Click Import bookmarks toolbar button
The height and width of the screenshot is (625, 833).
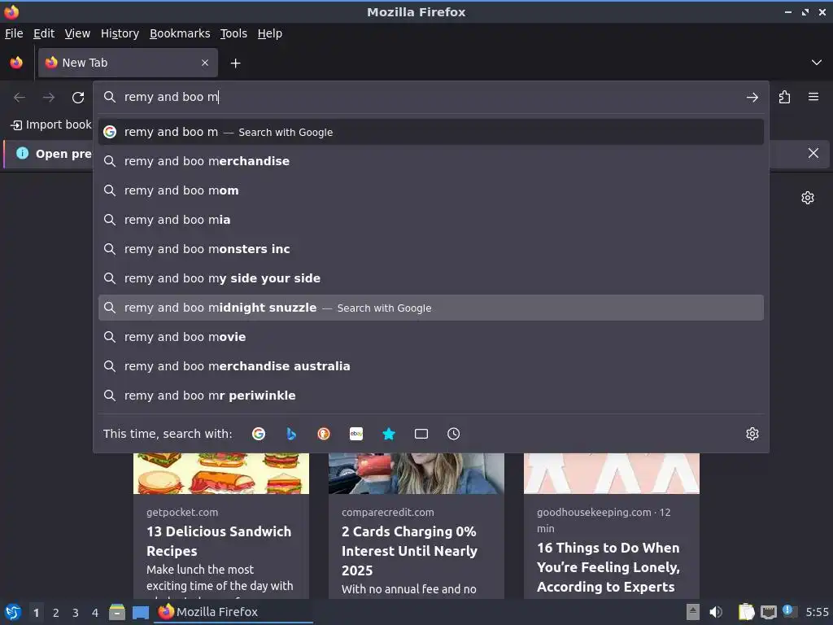[50, 125]
